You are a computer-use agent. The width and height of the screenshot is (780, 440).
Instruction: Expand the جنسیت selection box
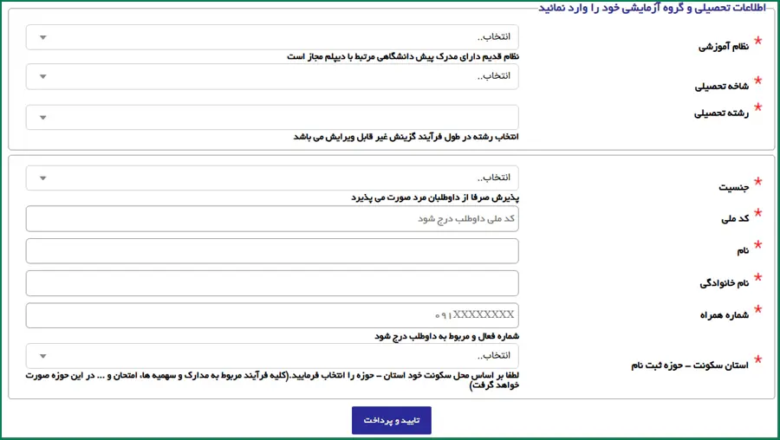click(272, 178)
